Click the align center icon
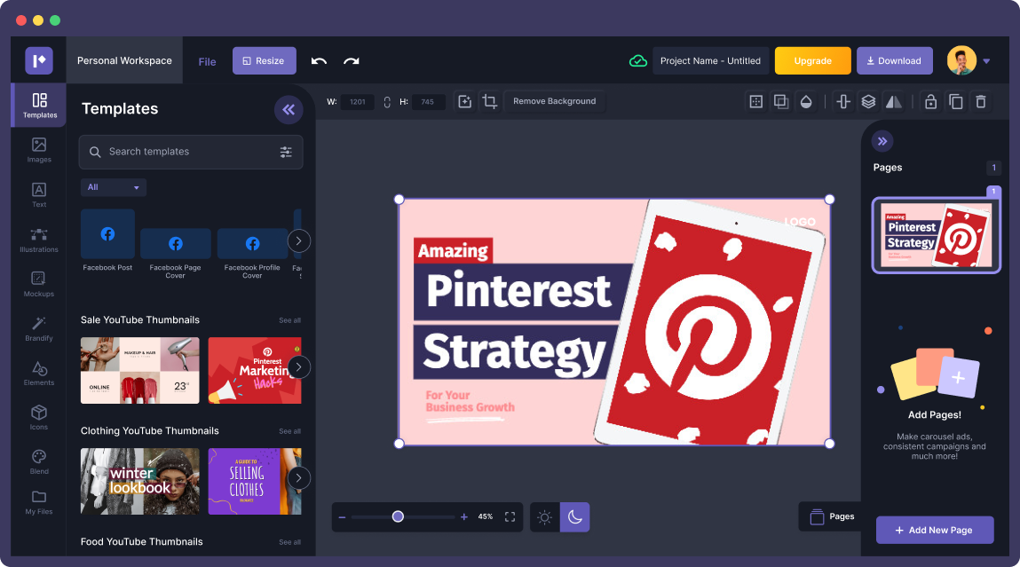 pos(843,101)
